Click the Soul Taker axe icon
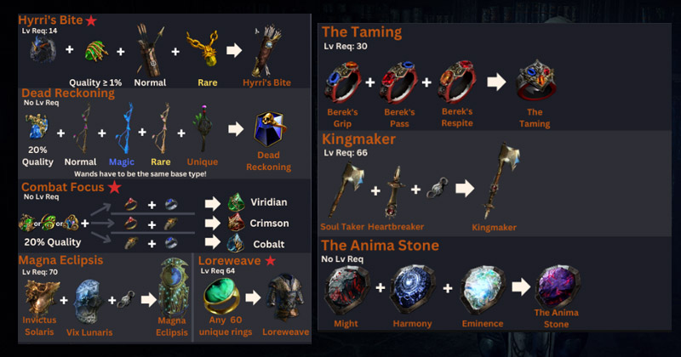681x357 pixels. tap(346, 190)
